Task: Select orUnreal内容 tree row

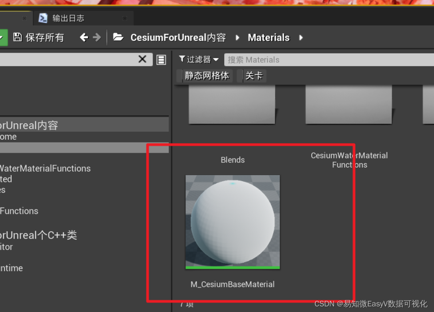Action: click(84, 125)
